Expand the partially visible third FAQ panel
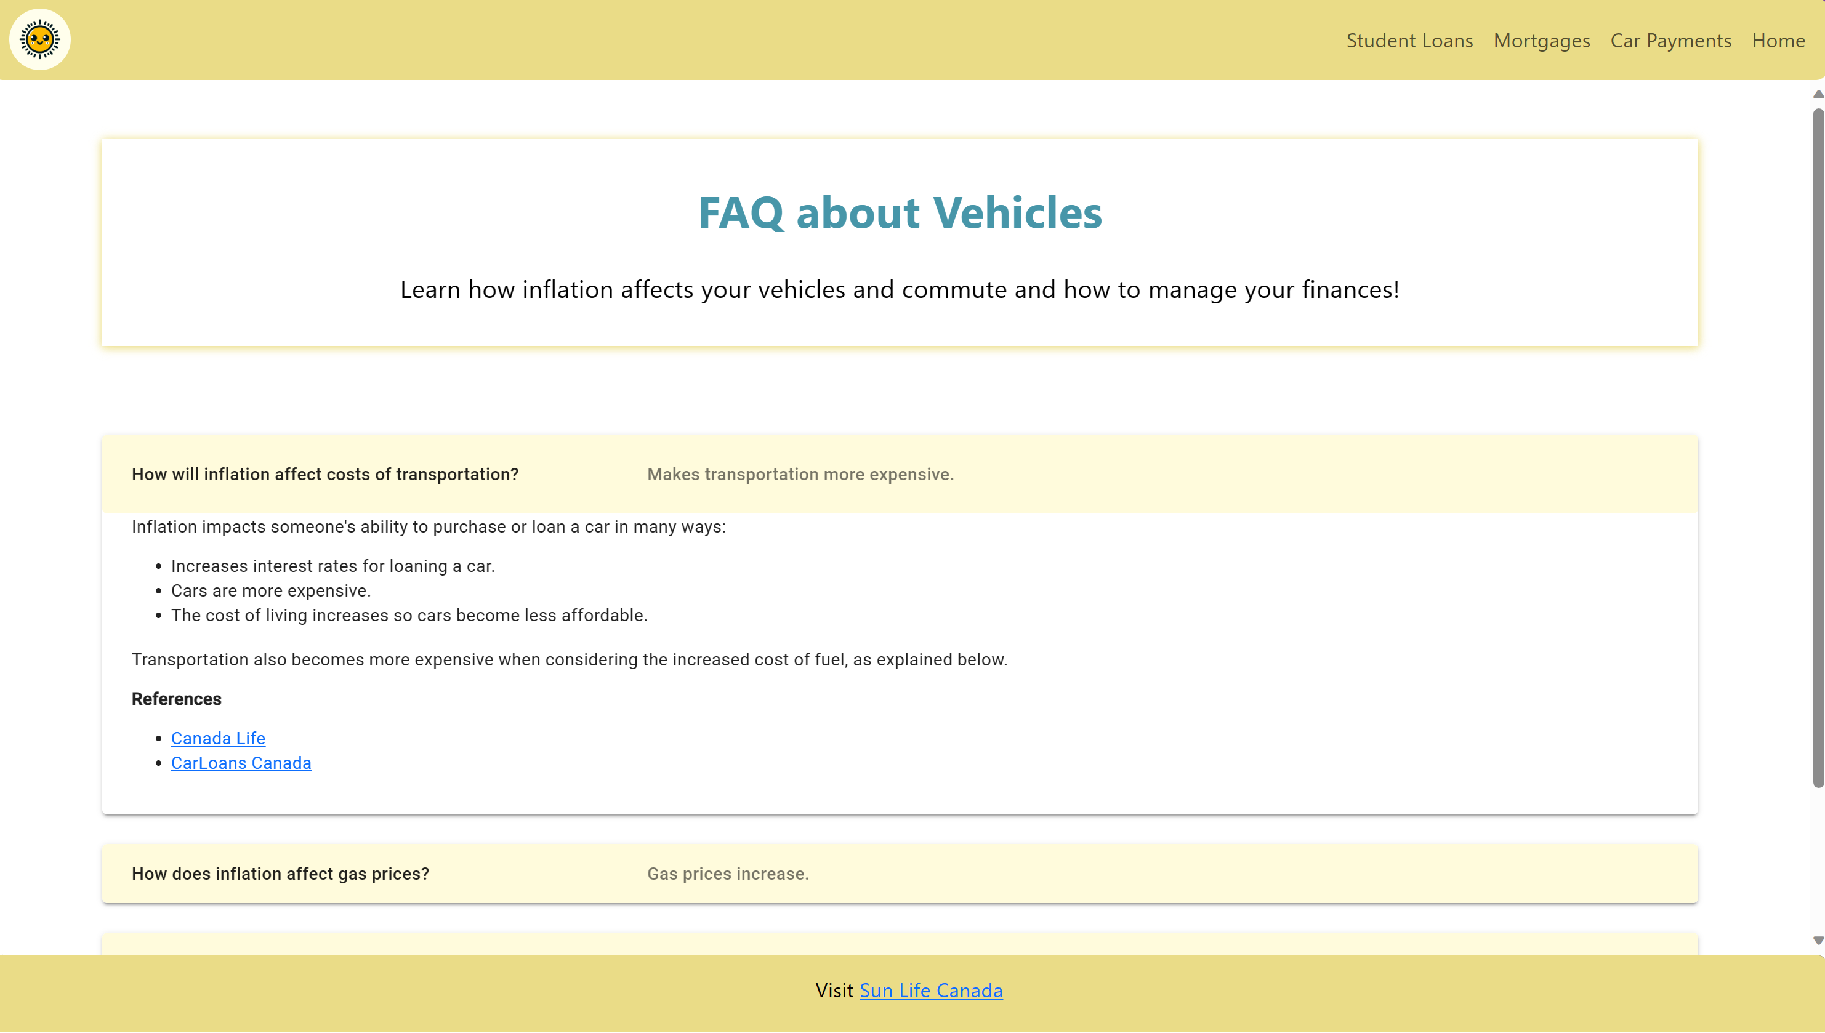The image size is (1825, 1033). [900, 944]
